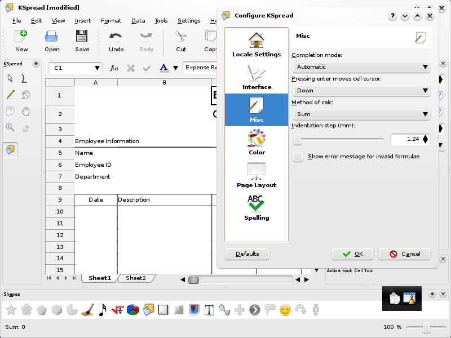Insert the speech bubble callout shape
This screenshot has width=451, height=338.
[x=270, y=310]
